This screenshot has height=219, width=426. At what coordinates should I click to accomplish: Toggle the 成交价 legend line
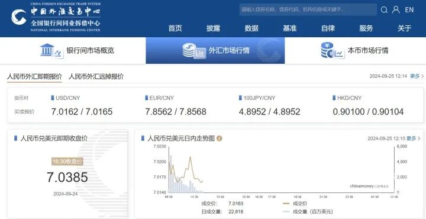coord(295,204)
